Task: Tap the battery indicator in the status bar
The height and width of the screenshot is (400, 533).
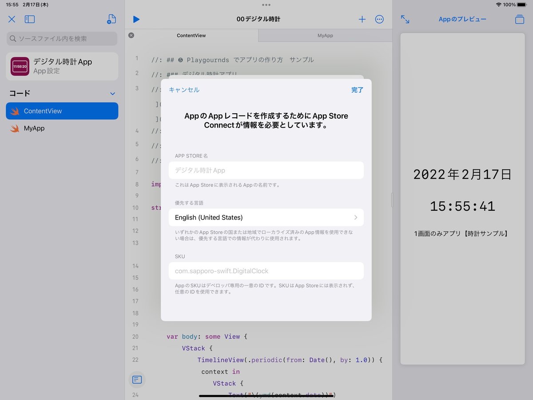Action: (521, 4)
